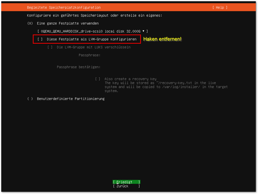
Task: Click the Erledigt button
Action: point(126,182)
